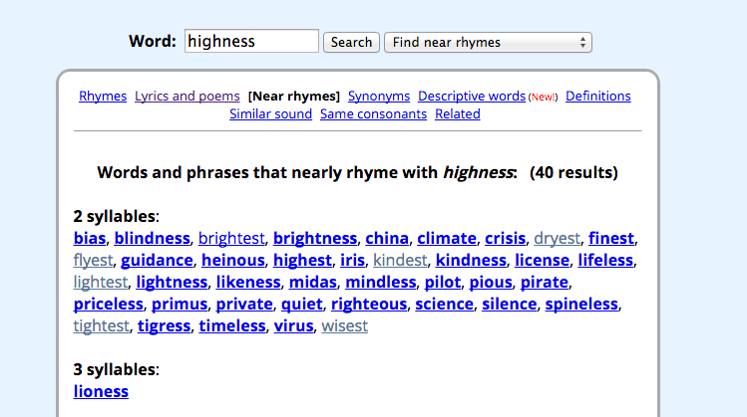Image resolution: width=747 pixels, height=417 pixels.
Task: Click the pirate link
Action: pos(545,282)
